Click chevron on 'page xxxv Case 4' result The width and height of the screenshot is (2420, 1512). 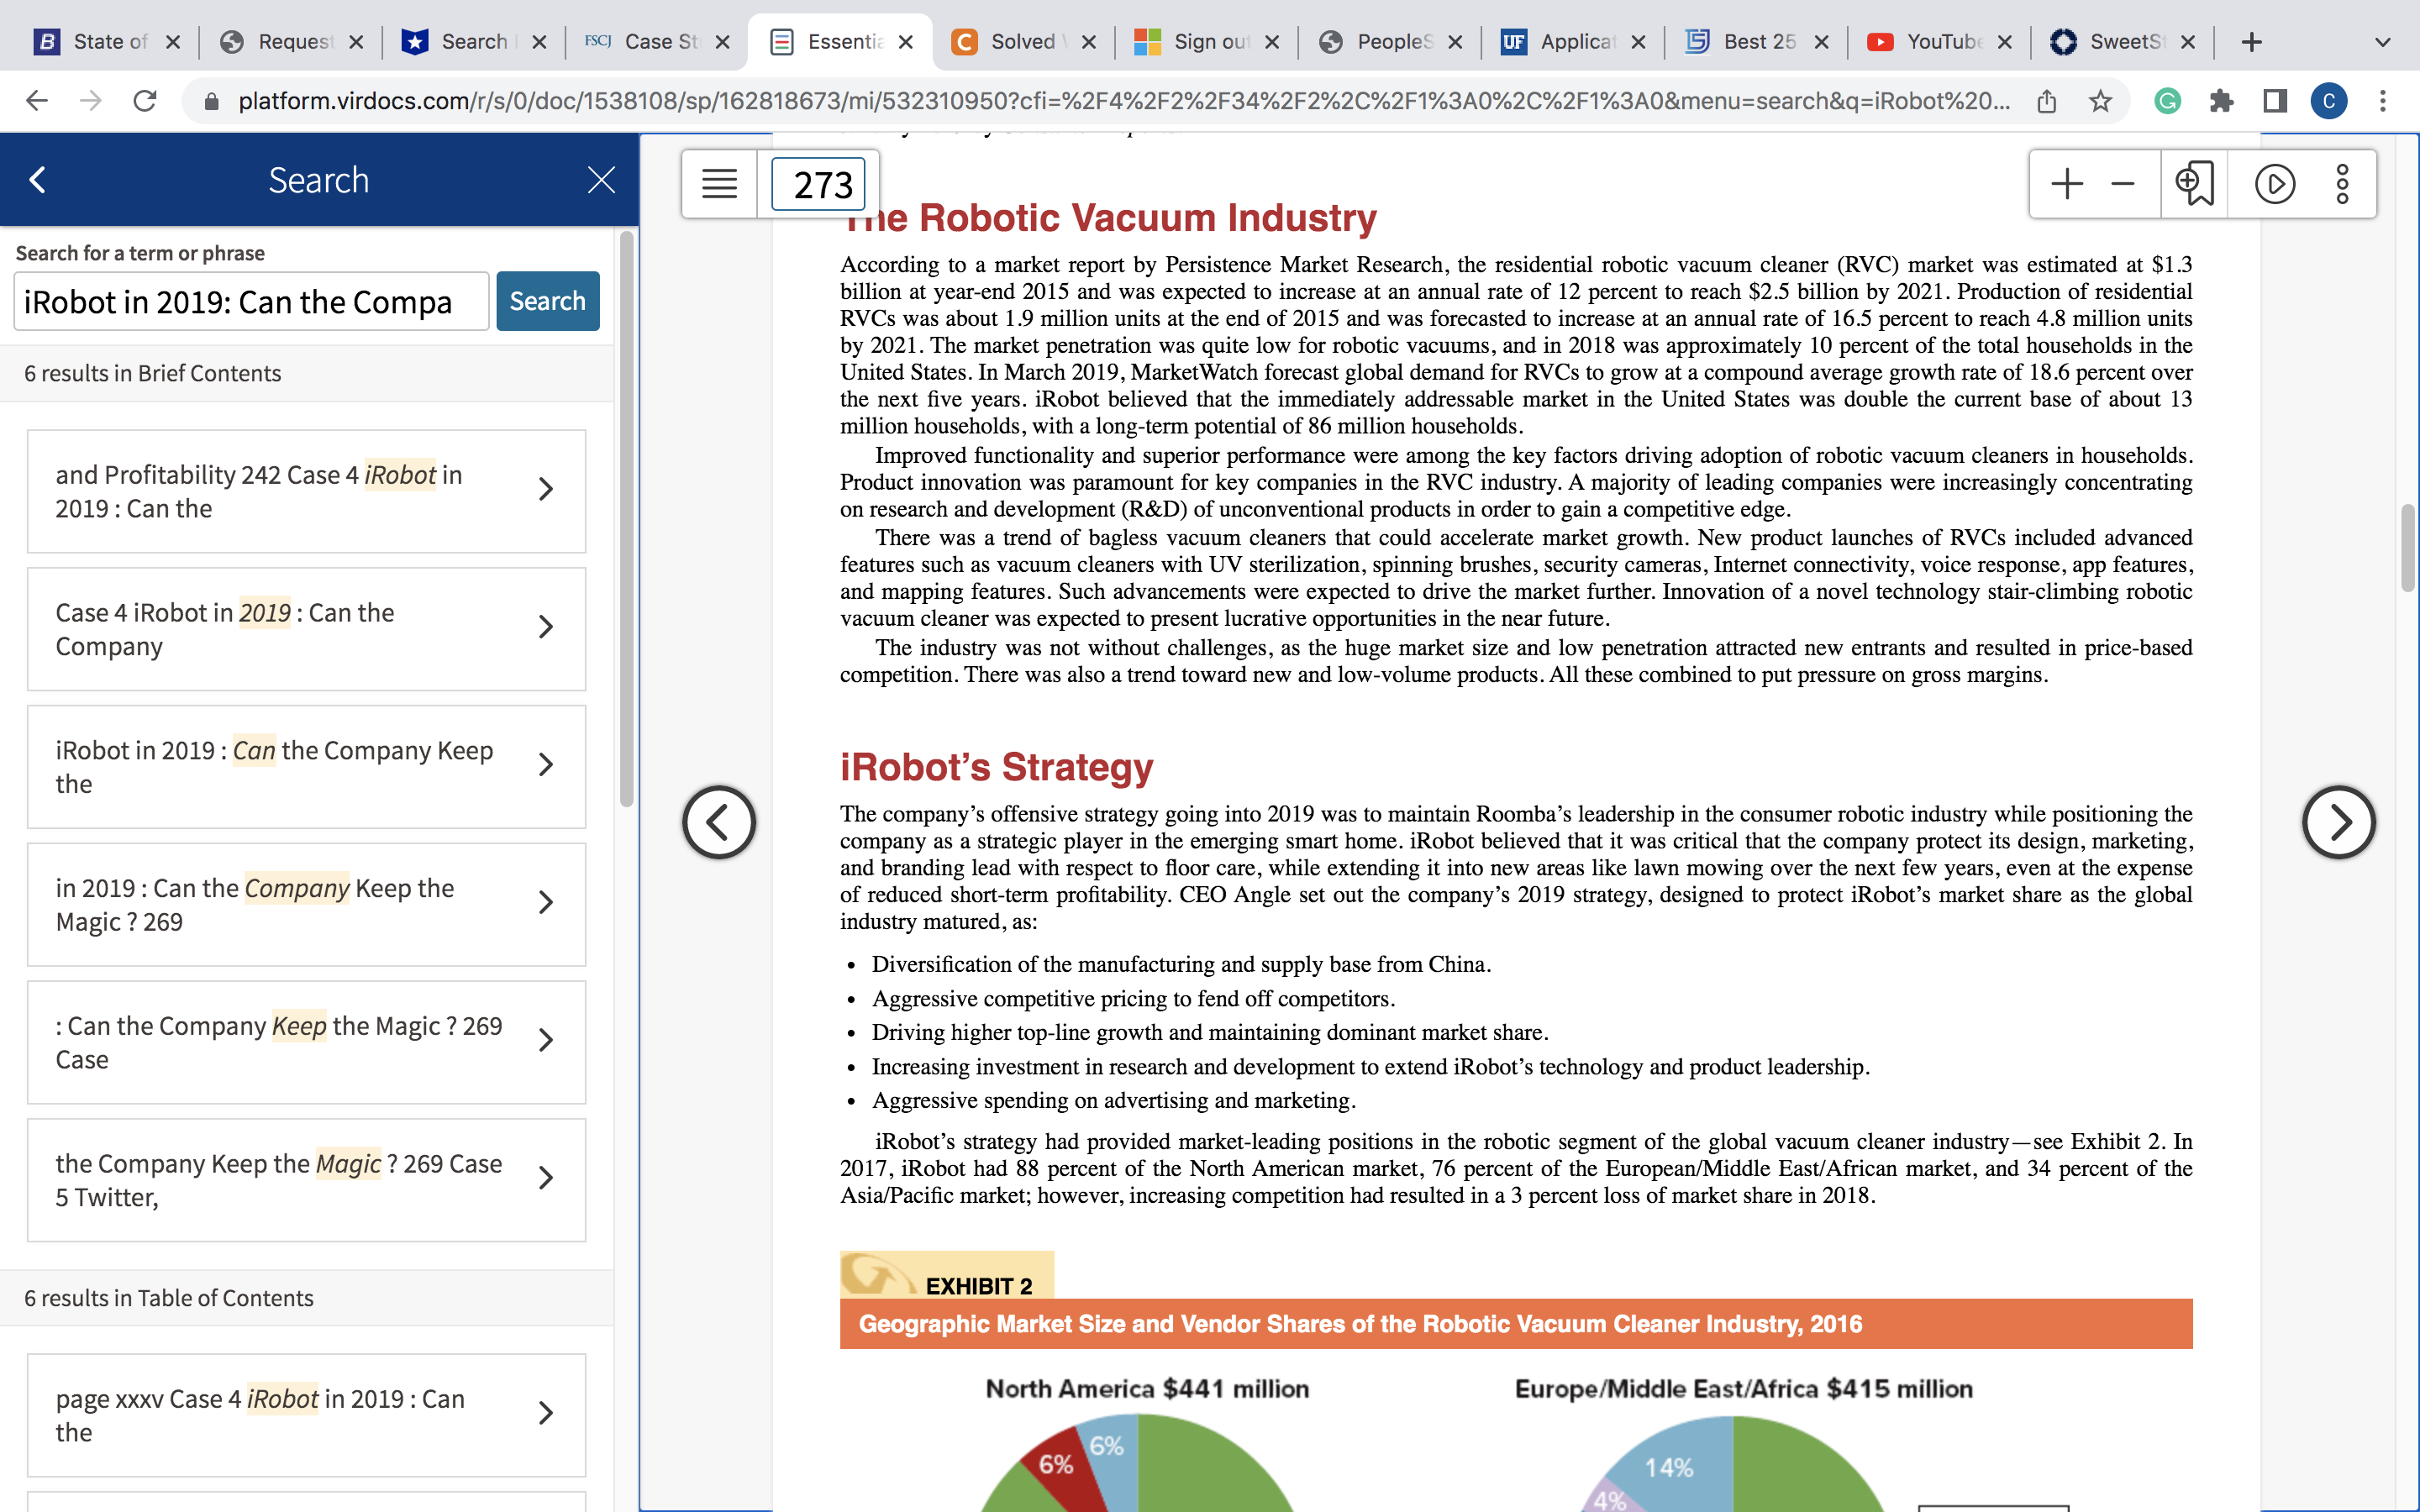point(545,1413)
